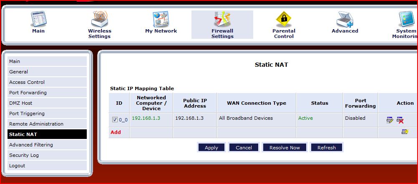Click the green Active status

click(305, 118)
